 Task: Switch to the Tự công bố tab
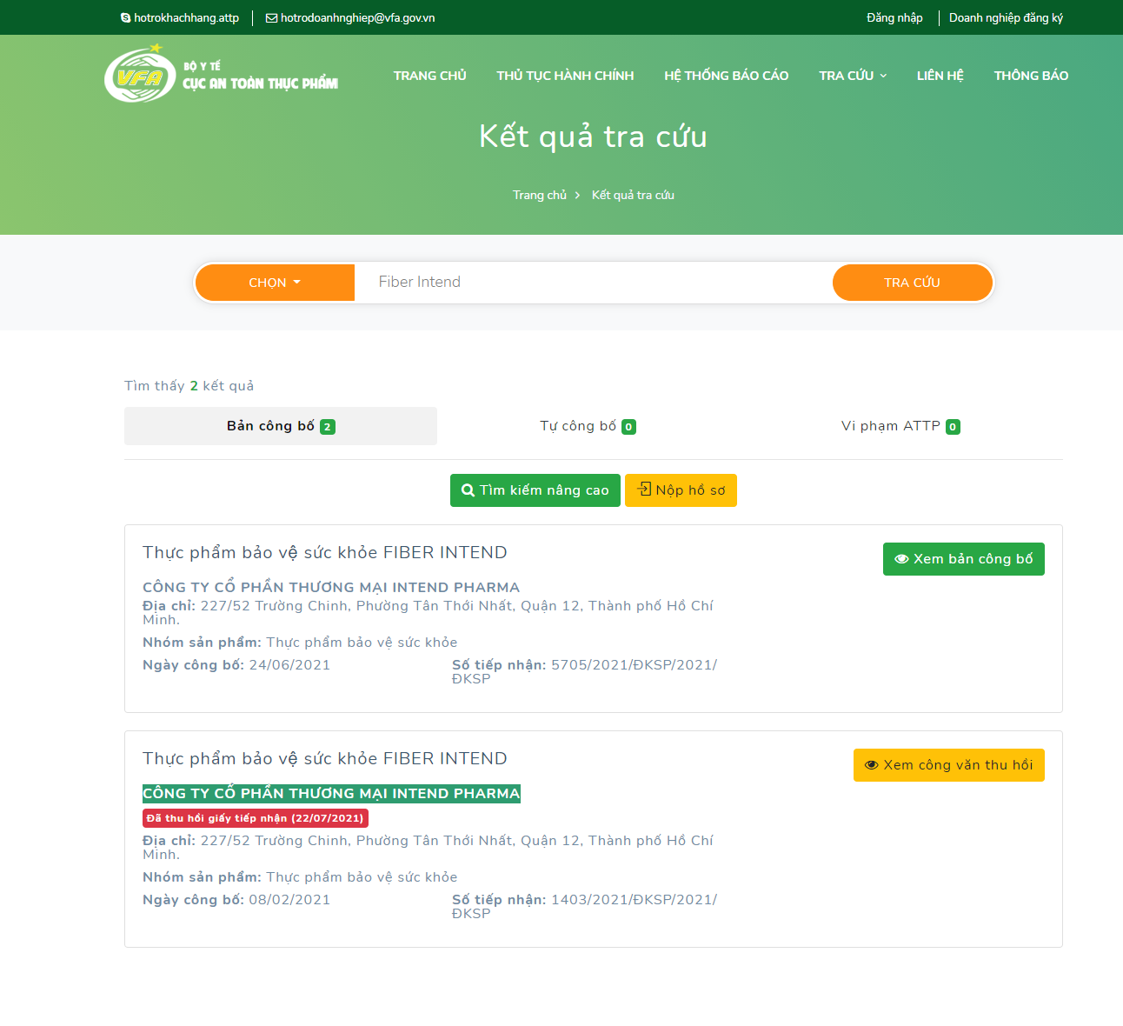pyautogui.click(x=588, y=426)
